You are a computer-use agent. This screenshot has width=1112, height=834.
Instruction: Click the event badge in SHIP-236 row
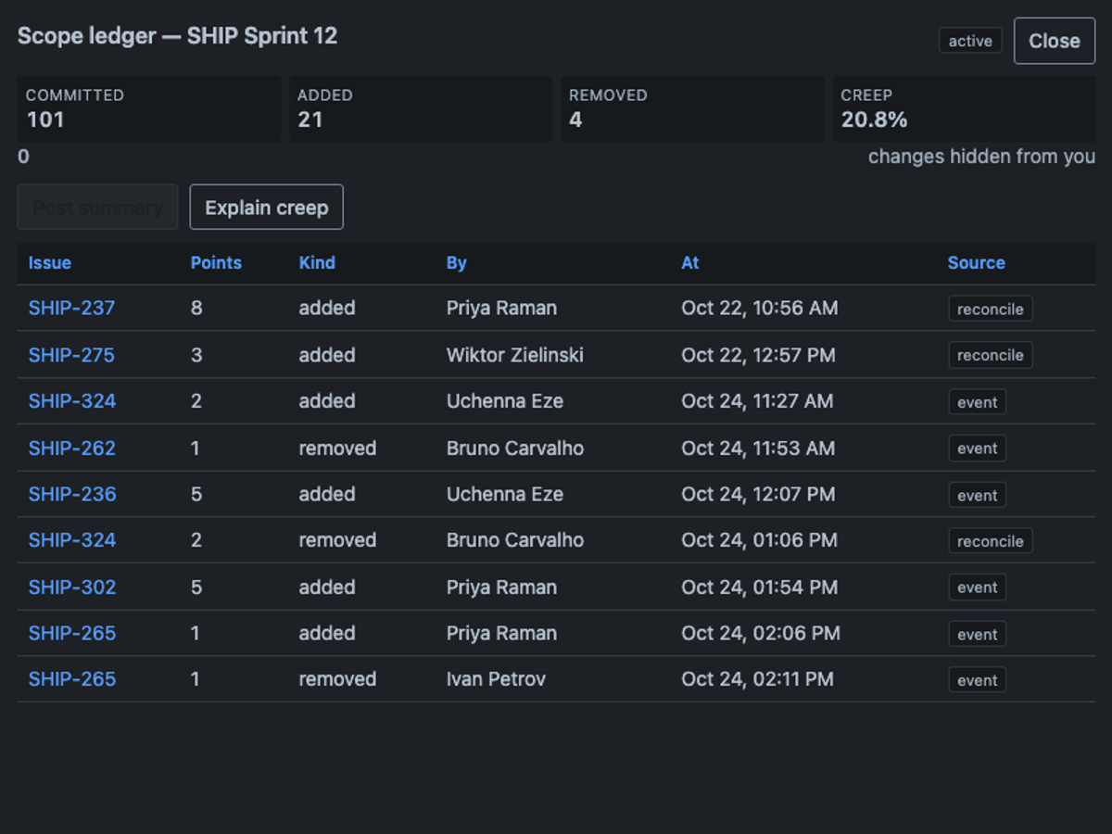click(x=977, y=495)
